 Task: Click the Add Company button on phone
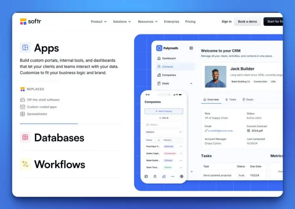pyautogui.click(x=164, y=111)
